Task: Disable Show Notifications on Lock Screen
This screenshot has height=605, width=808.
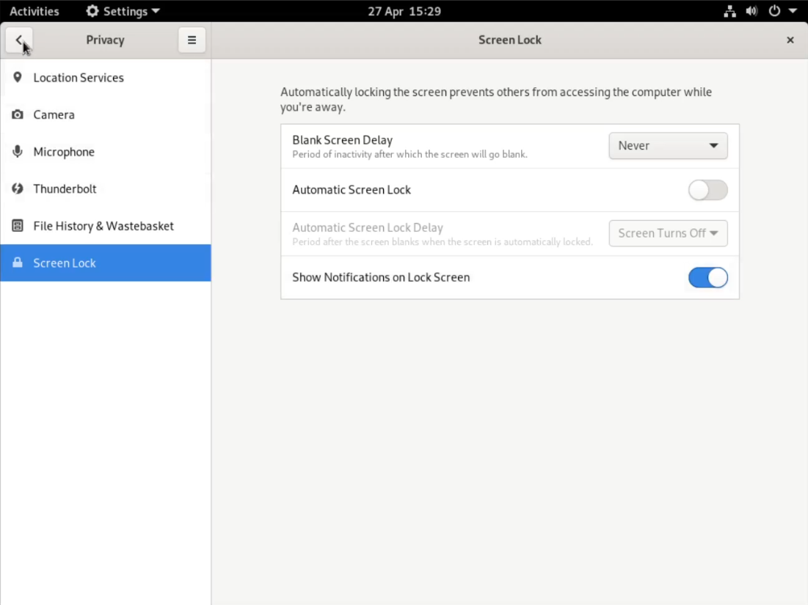Action: point(707,277)
